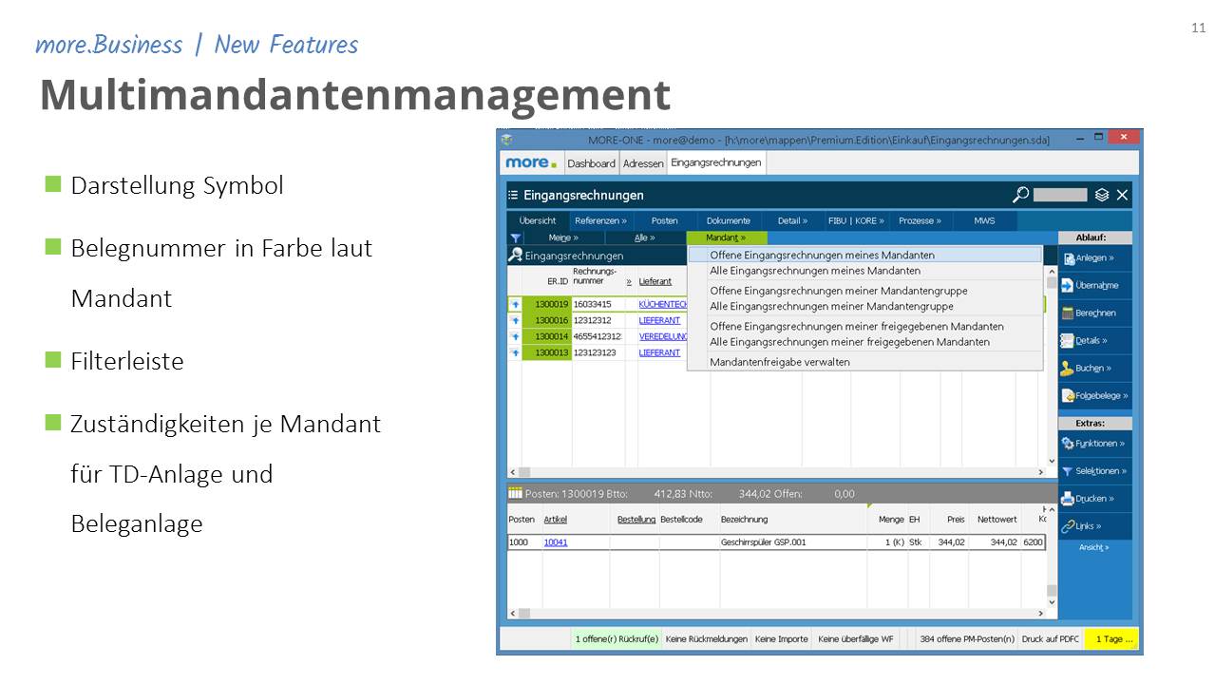Select invoice number 123123123
Image resolution: width=1215 pixels, height=684 pixels.
point(595,352)
